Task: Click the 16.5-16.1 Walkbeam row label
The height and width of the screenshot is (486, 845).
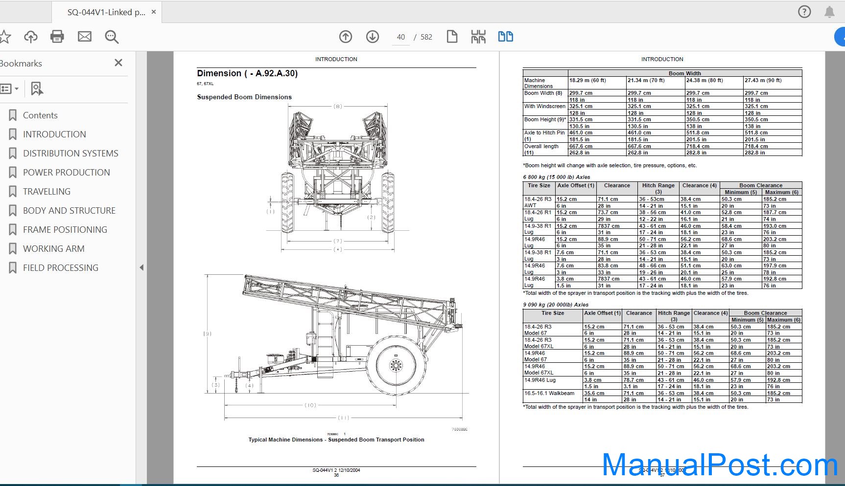Action: pos(549,393)
